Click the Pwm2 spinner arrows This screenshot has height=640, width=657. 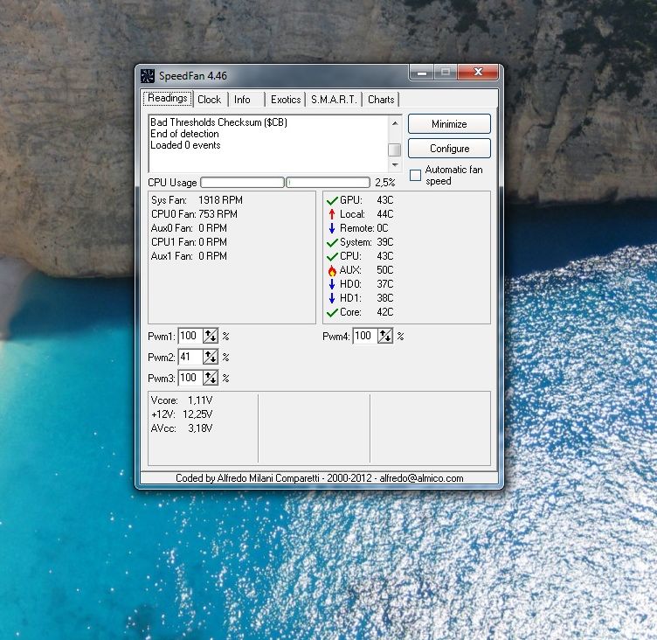click(211, 357)
